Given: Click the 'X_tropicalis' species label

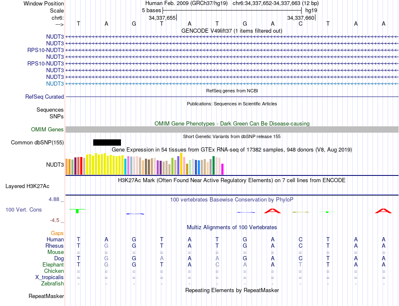Looking at the screenshot, I should click(50, 277).
